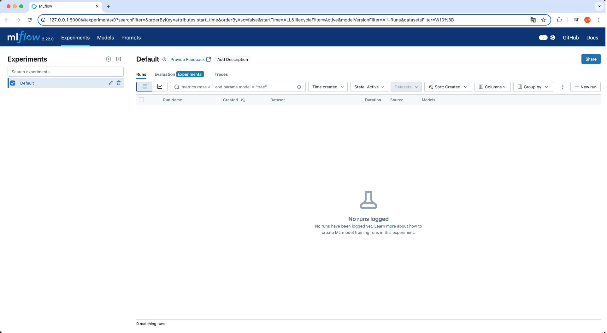Open the three-dot more options menu
The height and width of the screenshot is (333, 607).
click(563, 87)
